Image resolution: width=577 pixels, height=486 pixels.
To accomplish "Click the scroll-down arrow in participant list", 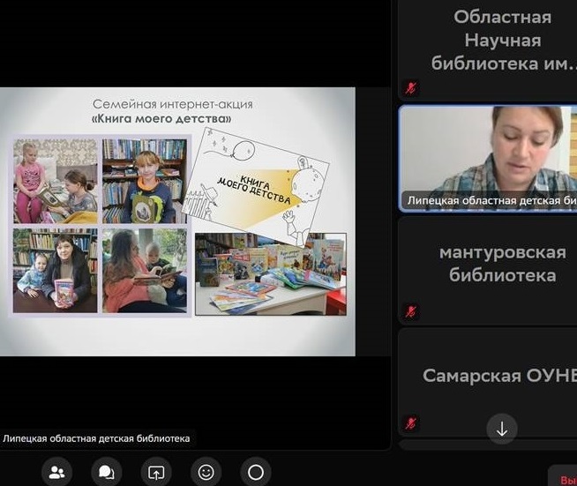I will [502, 429].
